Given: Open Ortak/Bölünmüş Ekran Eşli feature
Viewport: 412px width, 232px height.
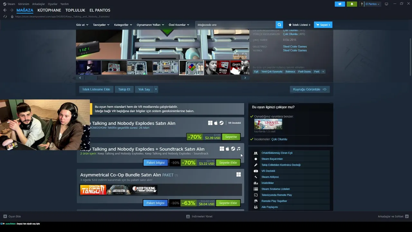Looking at the screenshot, I should tap(277, 153).
